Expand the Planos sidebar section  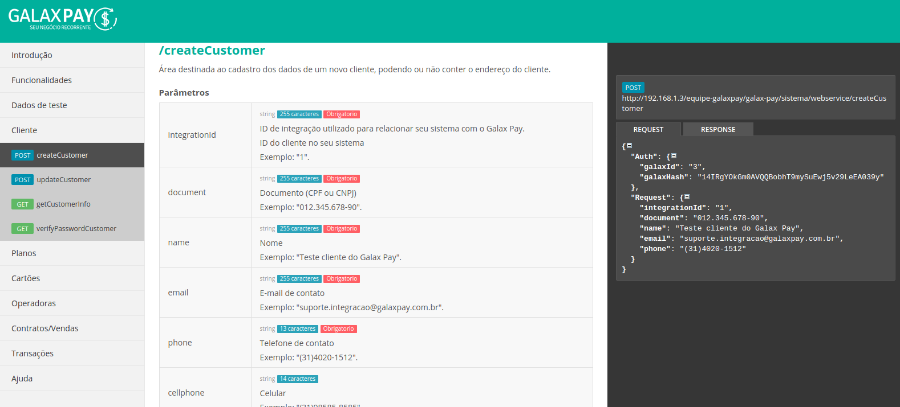coord(72,253)
